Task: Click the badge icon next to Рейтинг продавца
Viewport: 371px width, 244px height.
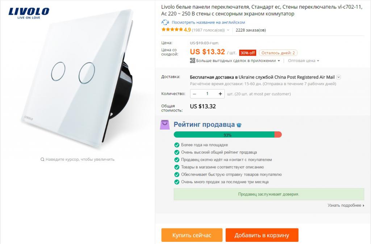Action: [x=239, y=125]
